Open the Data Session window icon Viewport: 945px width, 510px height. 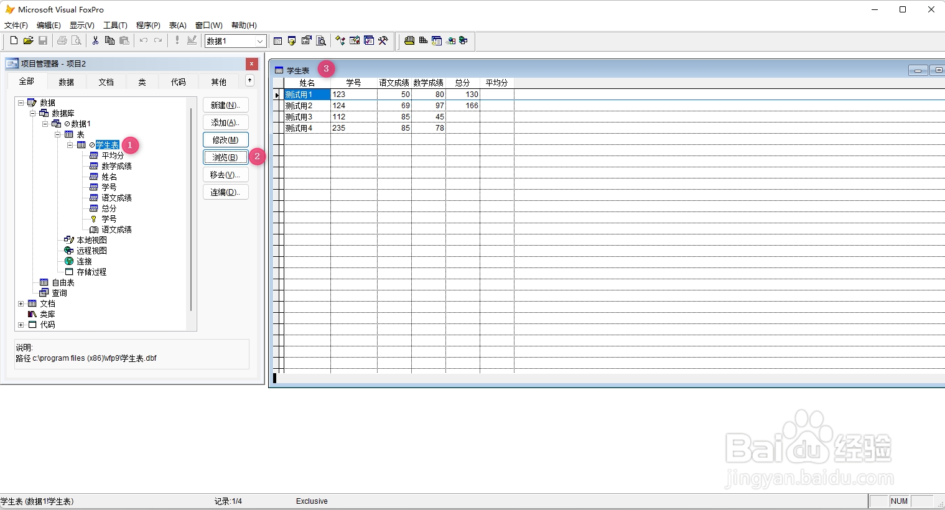click(292, 40)
